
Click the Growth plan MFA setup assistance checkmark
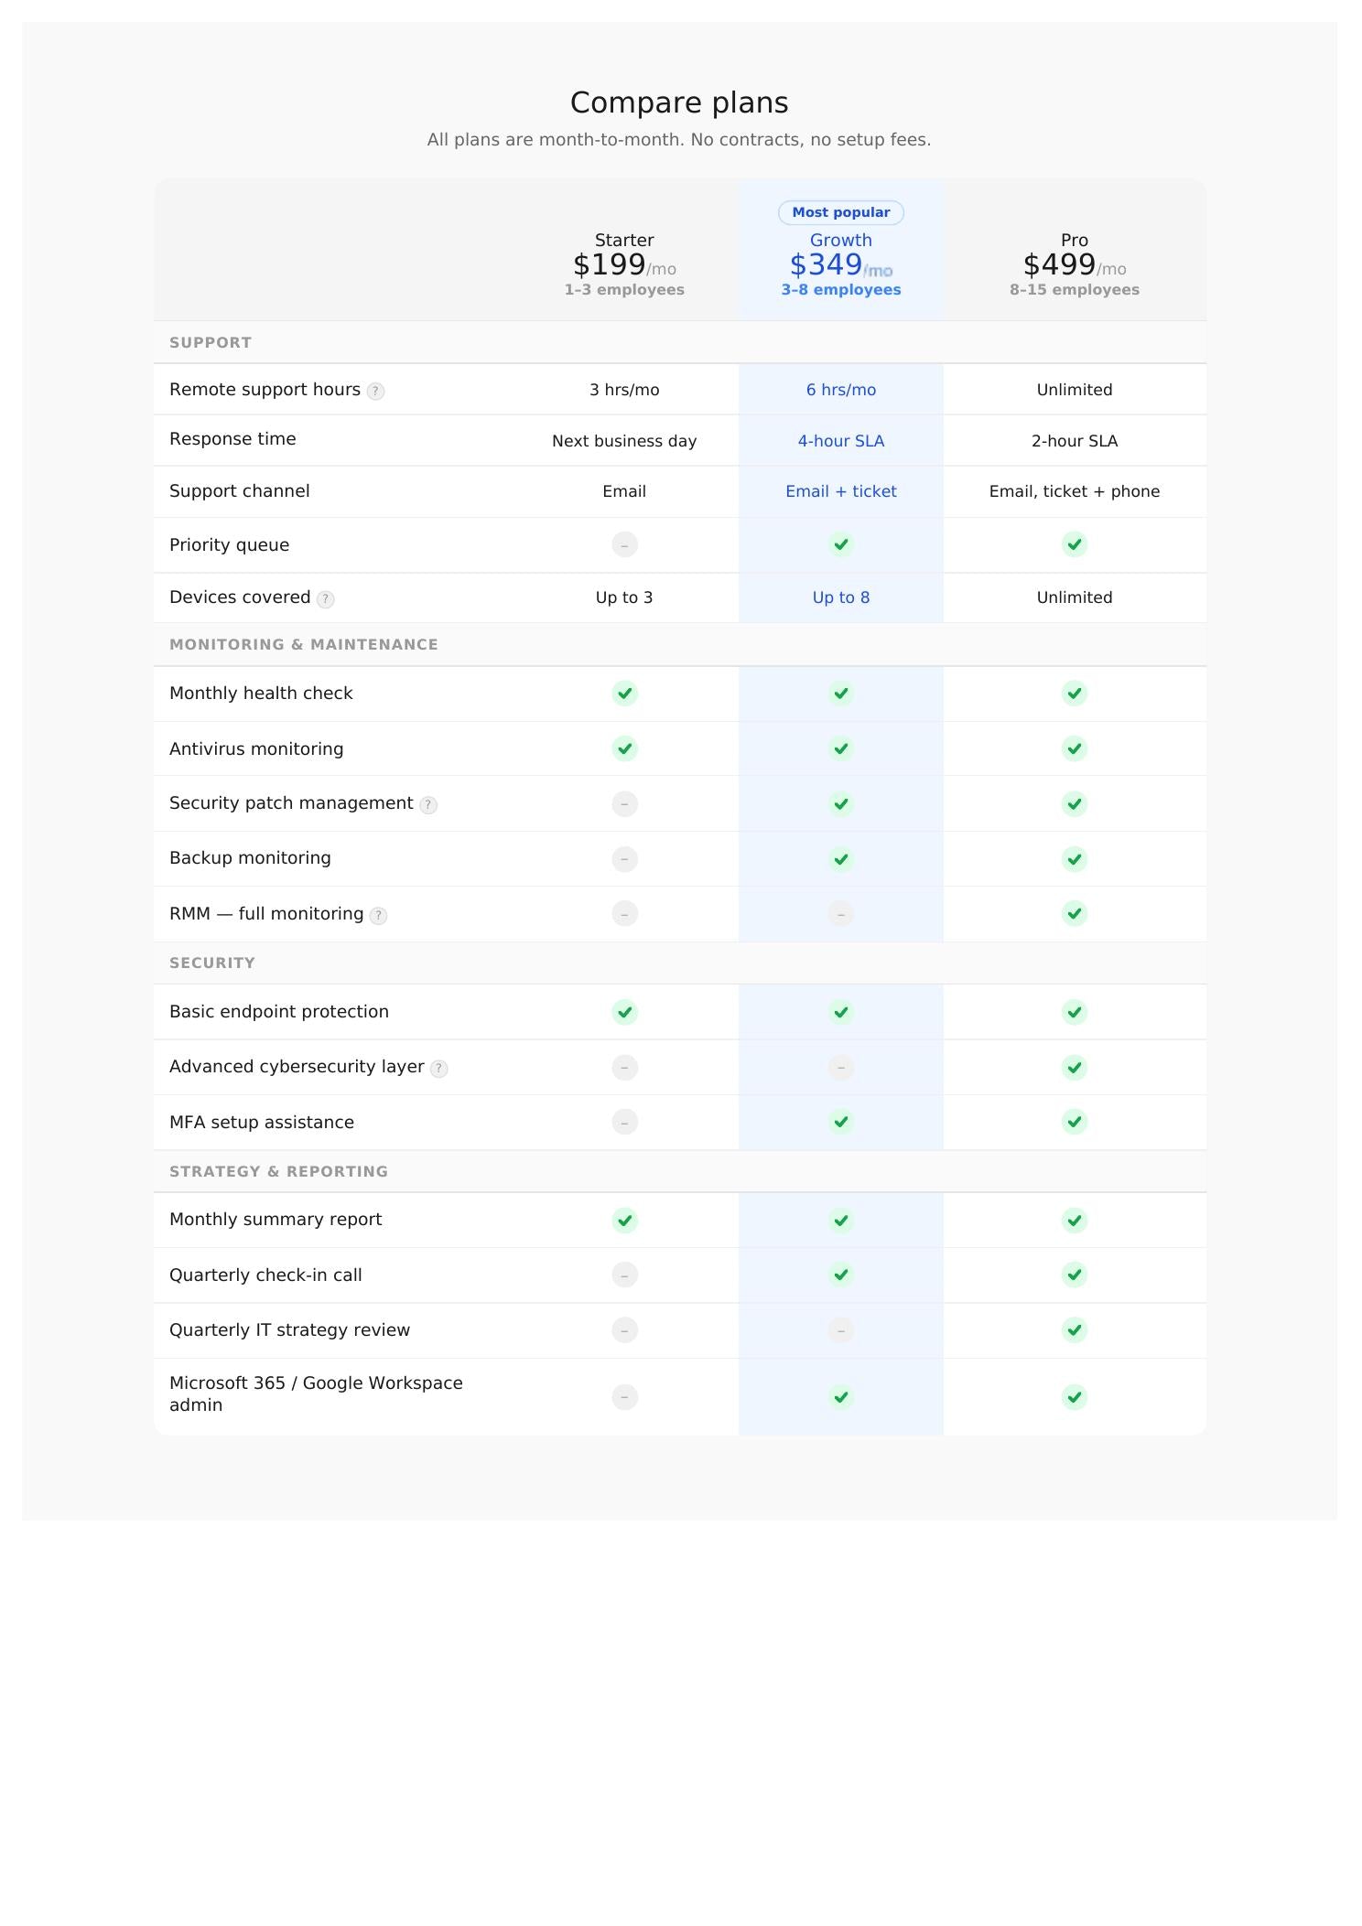pyautogui.click(x=840, y=1123)
